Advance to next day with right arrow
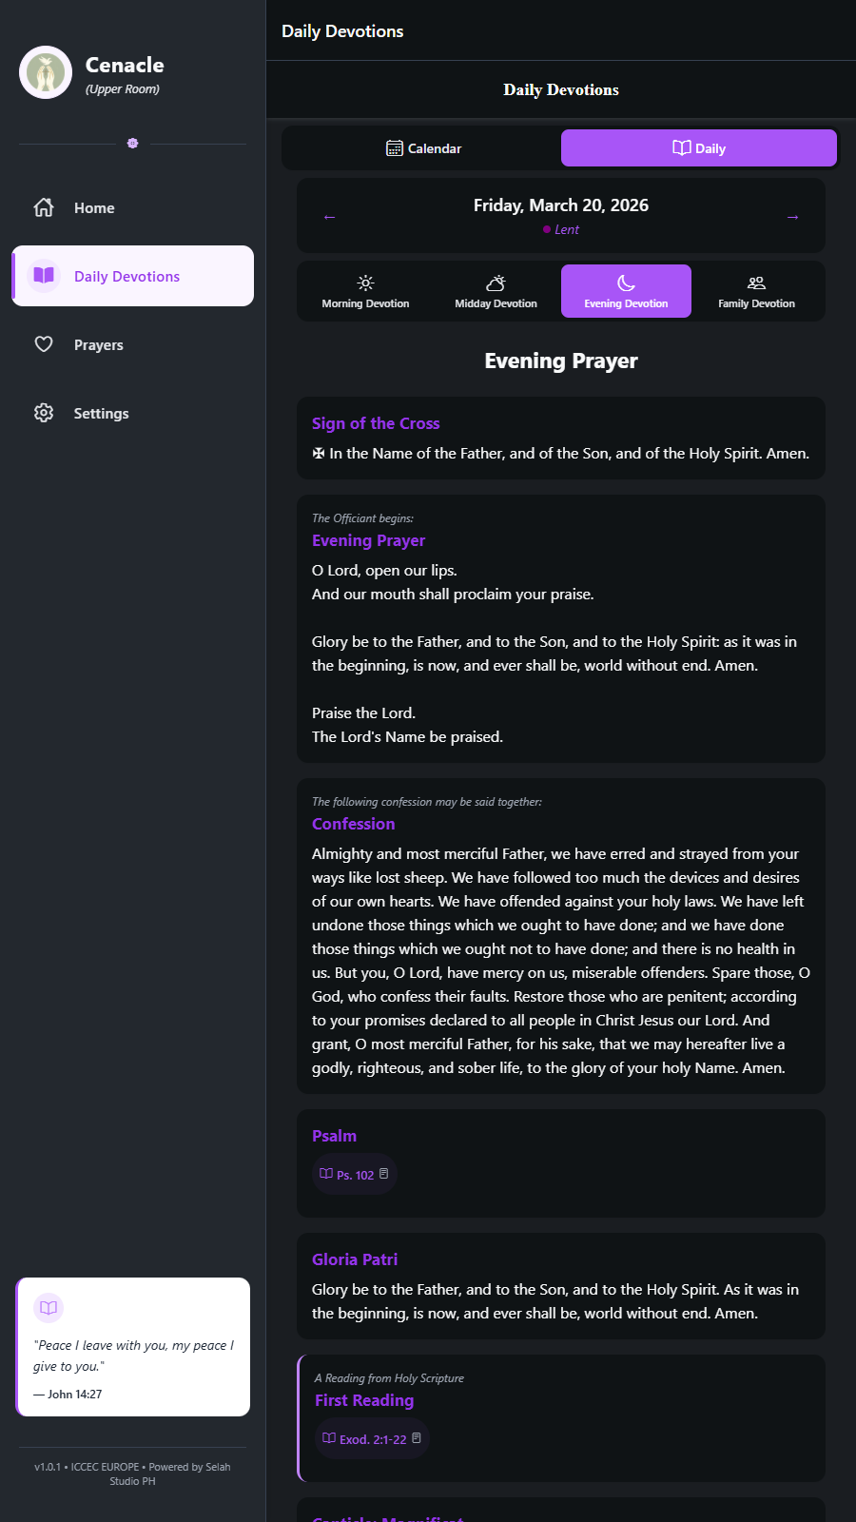This screenshot has width=856, height=1522. (x=792, y=217)
